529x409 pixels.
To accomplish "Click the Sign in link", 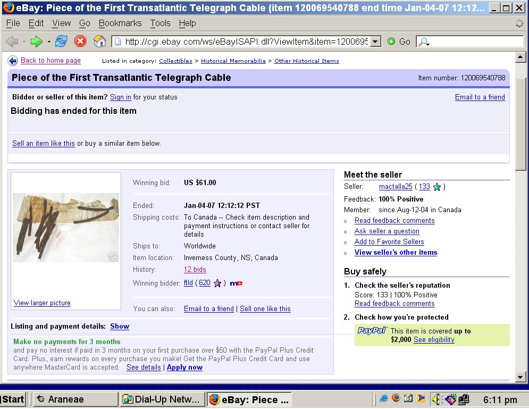I will (121, 97).
